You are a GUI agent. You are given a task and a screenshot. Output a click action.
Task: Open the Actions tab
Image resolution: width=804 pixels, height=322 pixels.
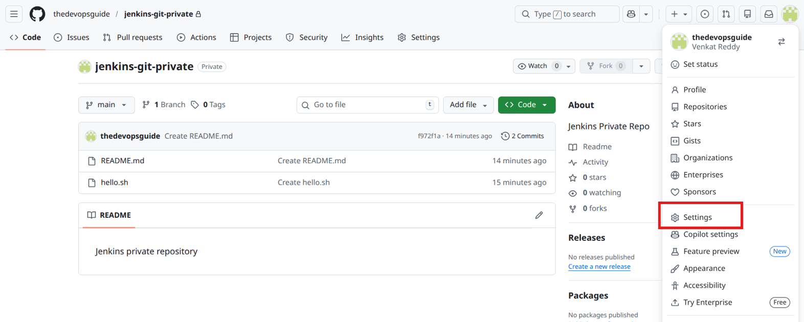tap(196, 37)
